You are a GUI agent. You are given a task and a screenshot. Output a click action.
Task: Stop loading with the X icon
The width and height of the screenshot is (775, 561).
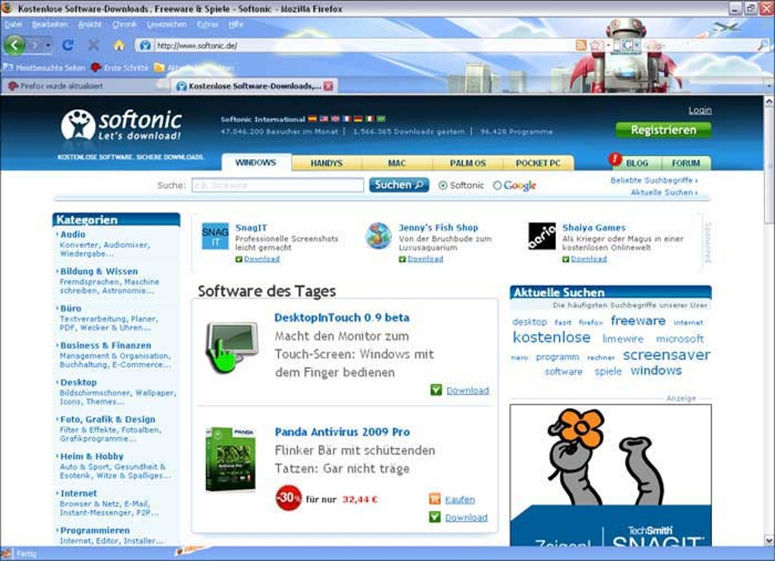(x=93, y=46)
